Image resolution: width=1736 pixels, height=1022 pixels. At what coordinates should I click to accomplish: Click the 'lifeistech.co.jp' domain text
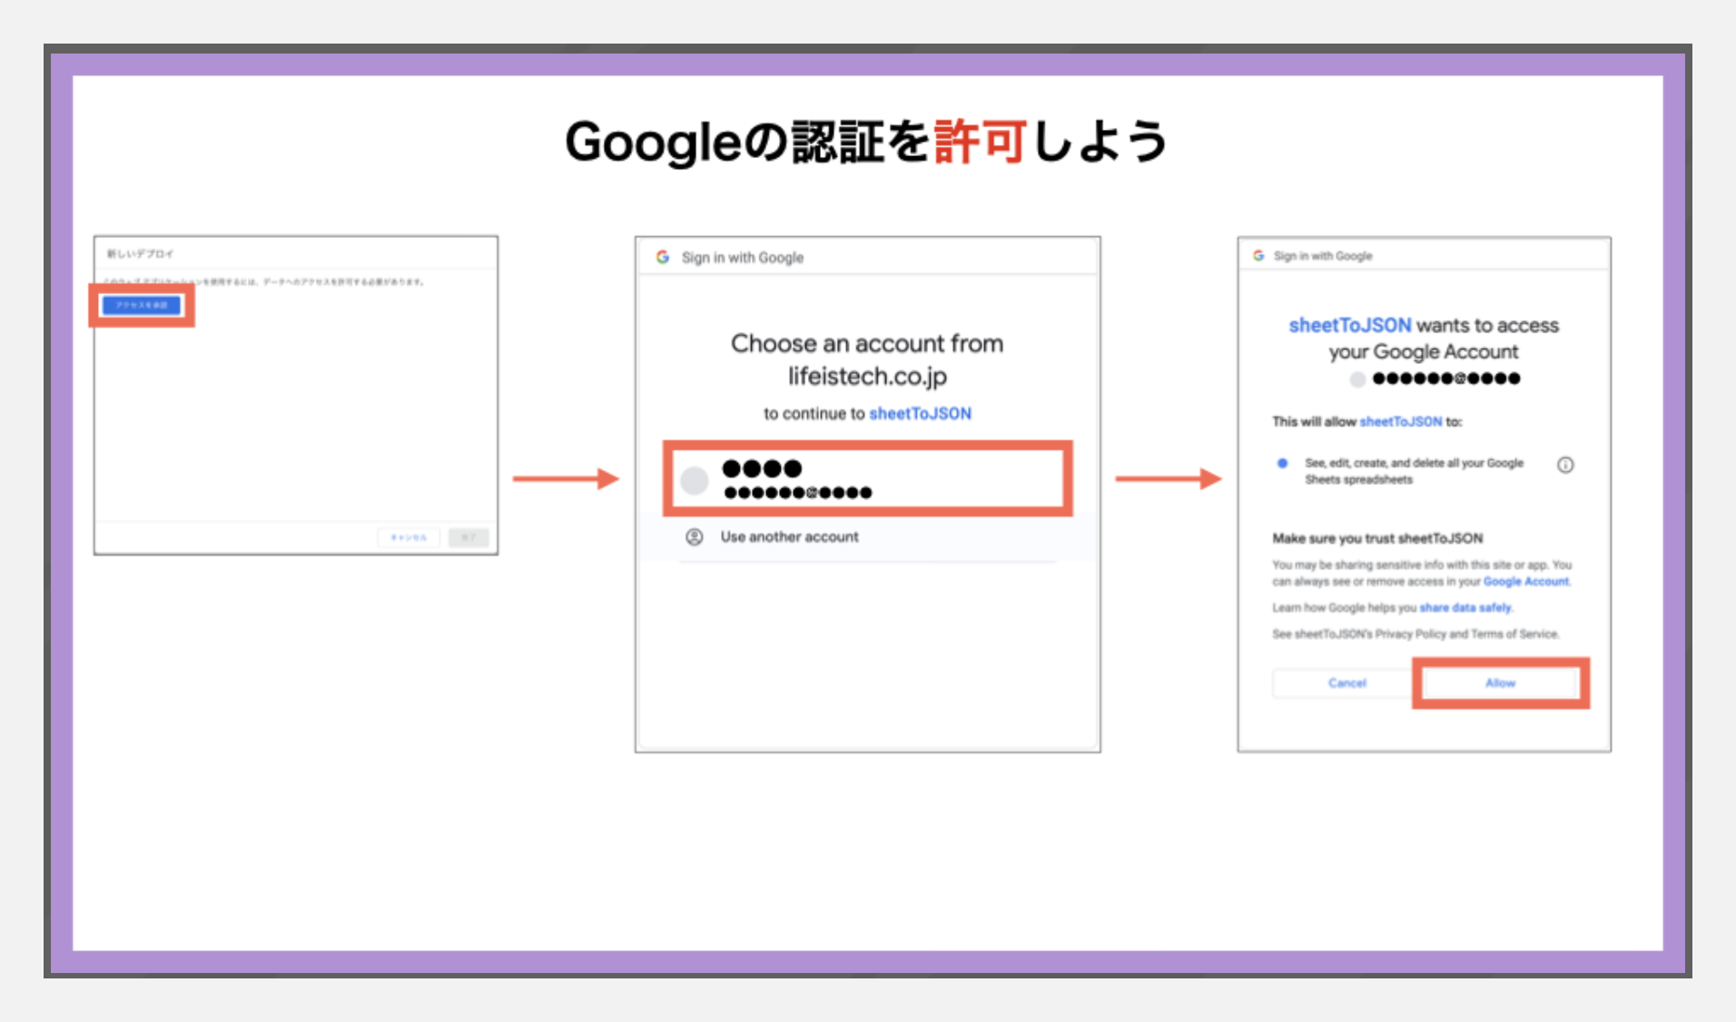[867, 376]
